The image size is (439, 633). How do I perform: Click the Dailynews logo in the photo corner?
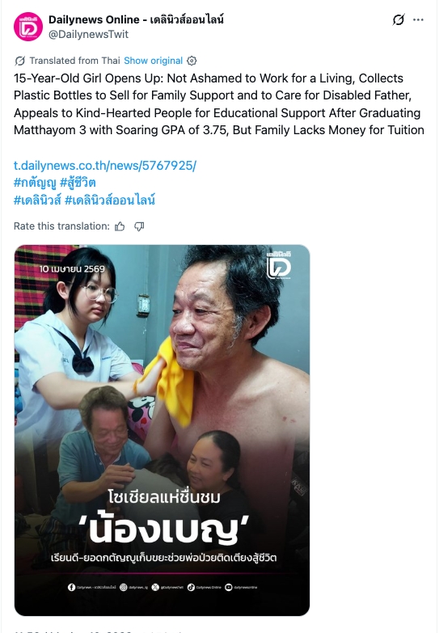click(279, 264)
